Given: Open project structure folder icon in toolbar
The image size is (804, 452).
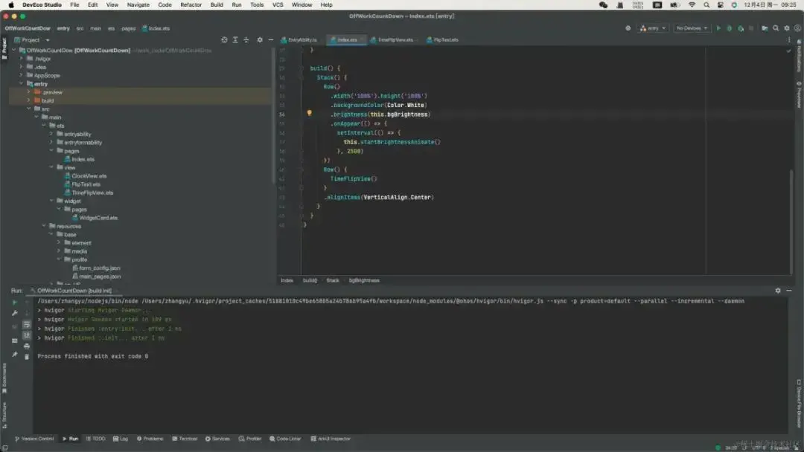Looking at the screenshot, I should (765, 28).
